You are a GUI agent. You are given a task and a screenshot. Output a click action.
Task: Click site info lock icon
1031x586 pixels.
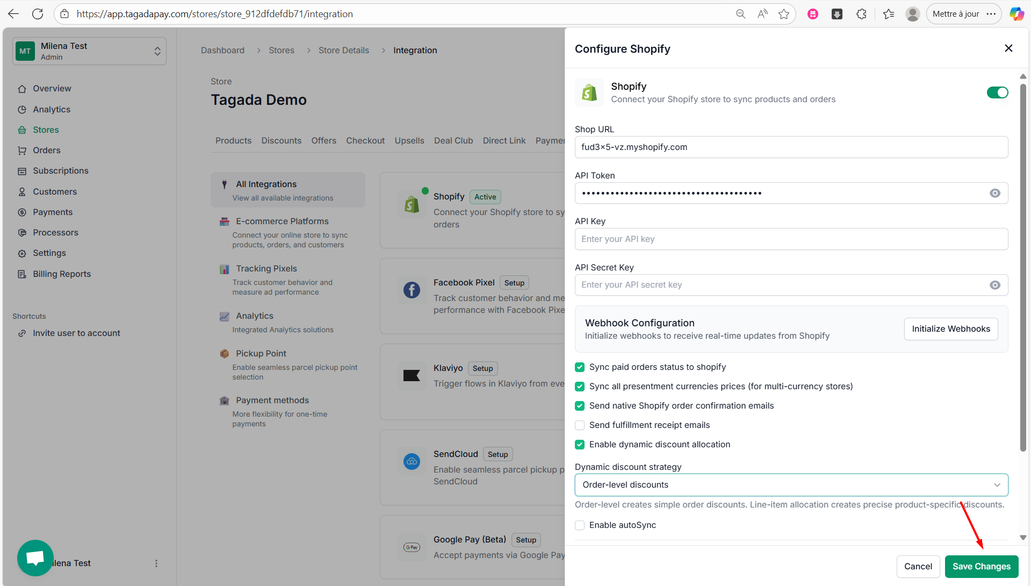pos(64,14)
